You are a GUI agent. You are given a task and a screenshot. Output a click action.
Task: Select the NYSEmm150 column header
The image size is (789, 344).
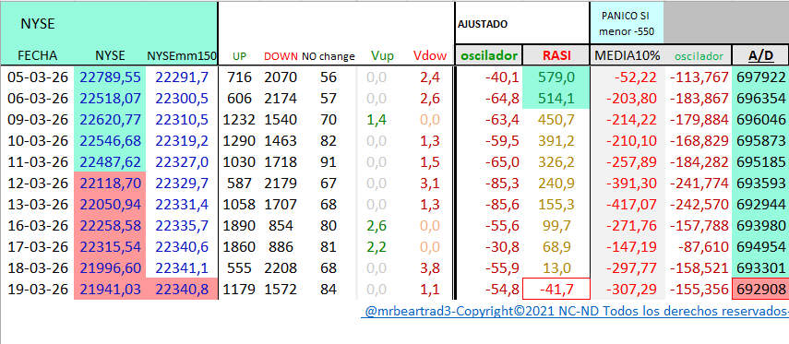(182, 55)
